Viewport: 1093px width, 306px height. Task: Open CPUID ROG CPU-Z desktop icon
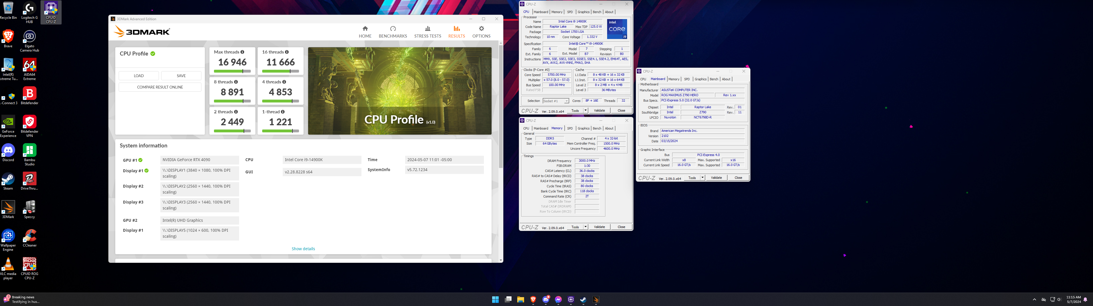(x=29, y=269)
